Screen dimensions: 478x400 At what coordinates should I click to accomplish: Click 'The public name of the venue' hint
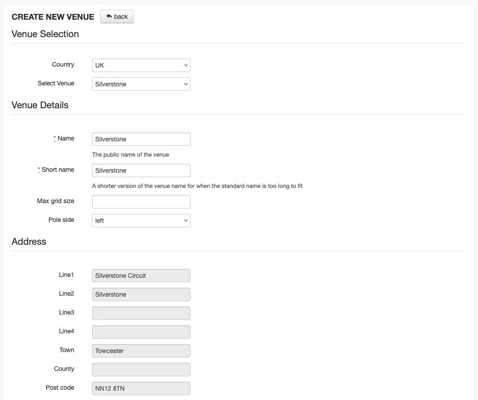[x=131, y=155]
